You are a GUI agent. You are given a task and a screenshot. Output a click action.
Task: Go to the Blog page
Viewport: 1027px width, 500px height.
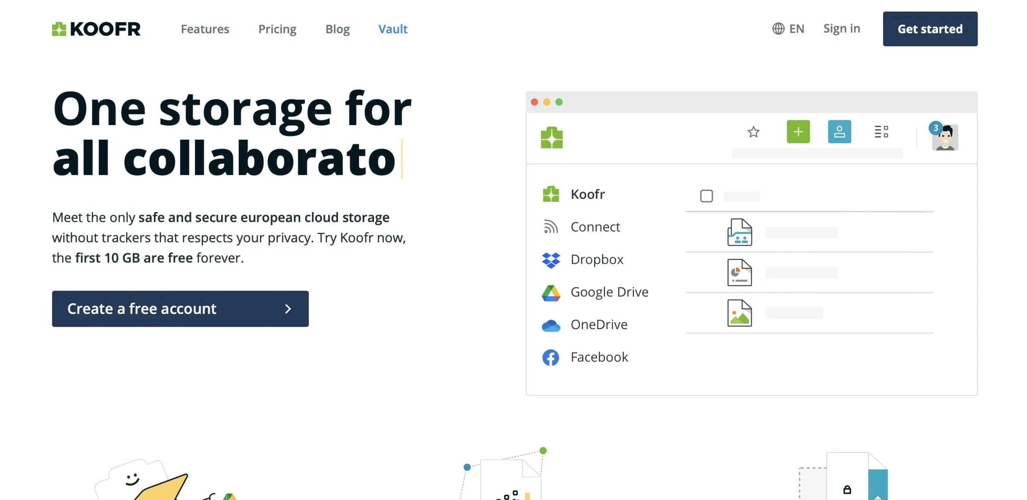337,29
